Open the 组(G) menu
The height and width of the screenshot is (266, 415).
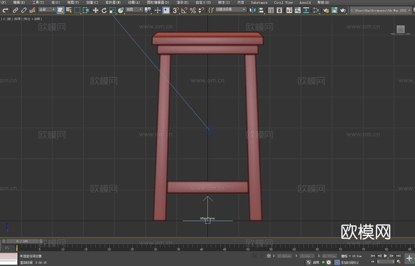pyautogui.click(x=56, y=2)
